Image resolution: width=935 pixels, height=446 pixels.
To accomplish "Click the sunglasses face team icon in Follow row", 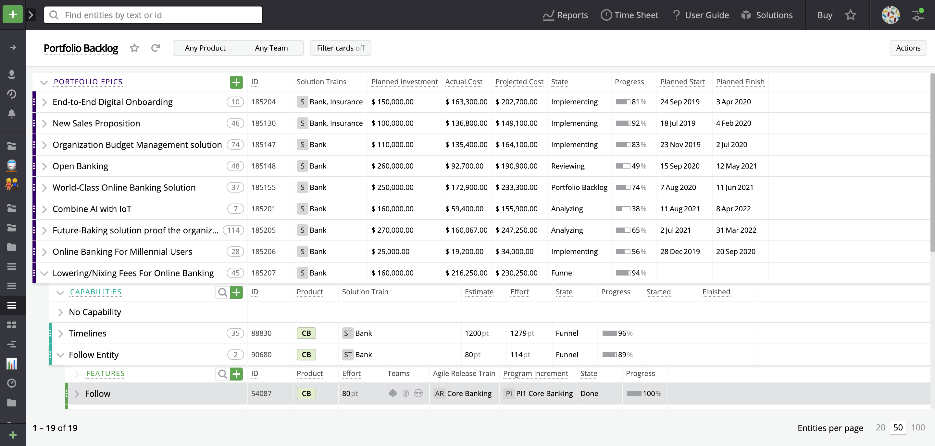I will pyautogui.click(x=418, y=393).
